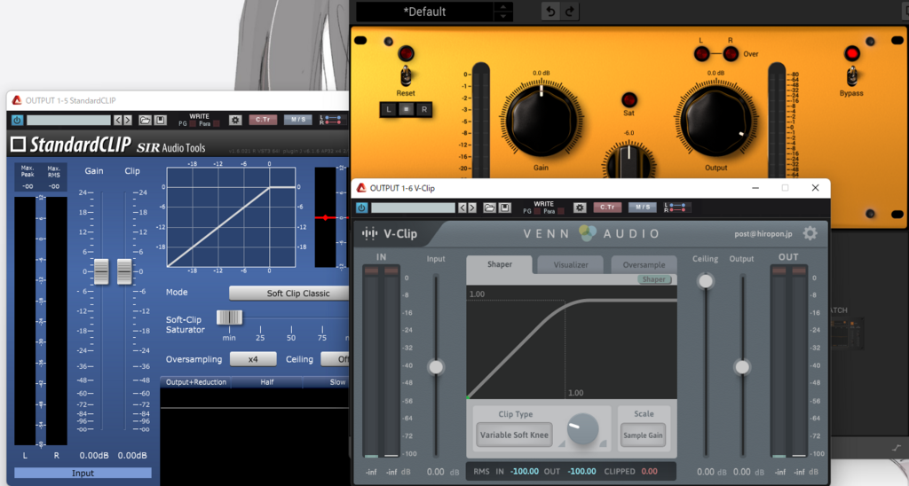Toggle power button in V-Clip window

pos(362,208)
